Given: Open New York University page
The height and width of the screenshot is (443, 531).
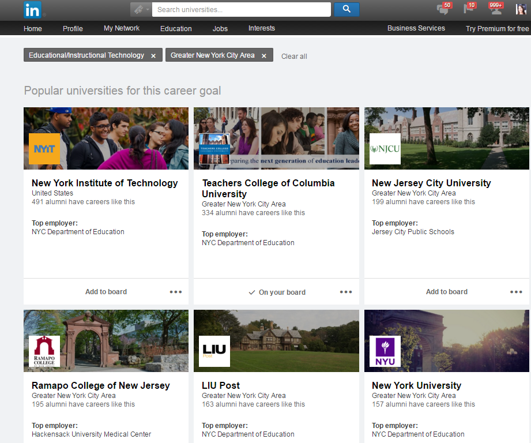Looking at the screenshot, I should (416, 385).
